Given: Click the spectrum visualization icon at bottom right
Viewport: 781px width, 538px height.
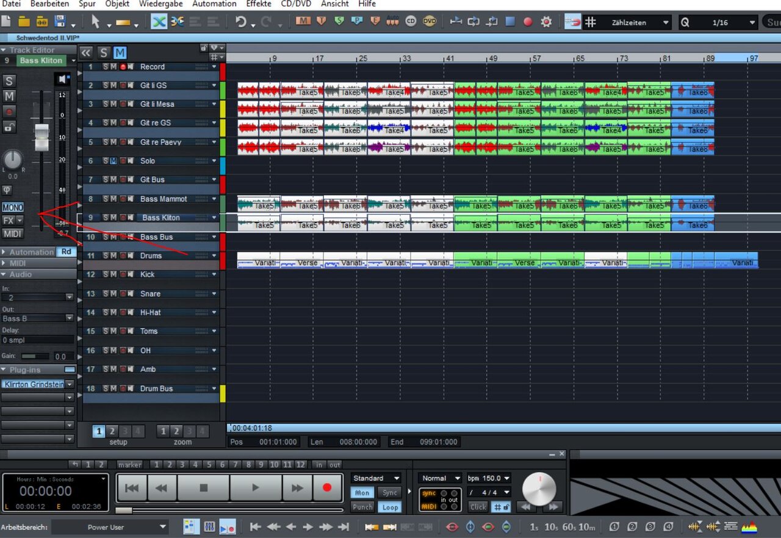Looking at the screenshot, I should (x=749, y=527).
